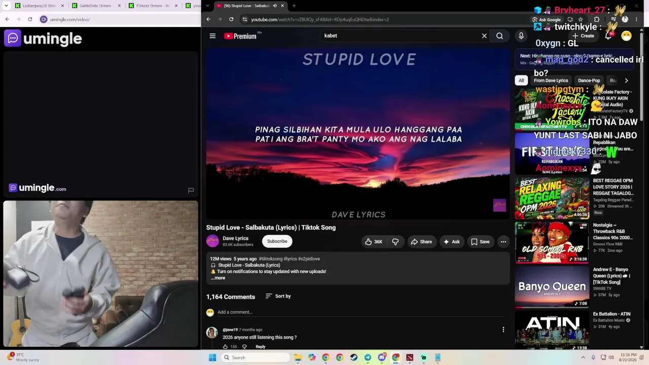Open the Dave Lyrics channel avatar
This screenshot has height=365, width=649.
(x=212, y=241)
